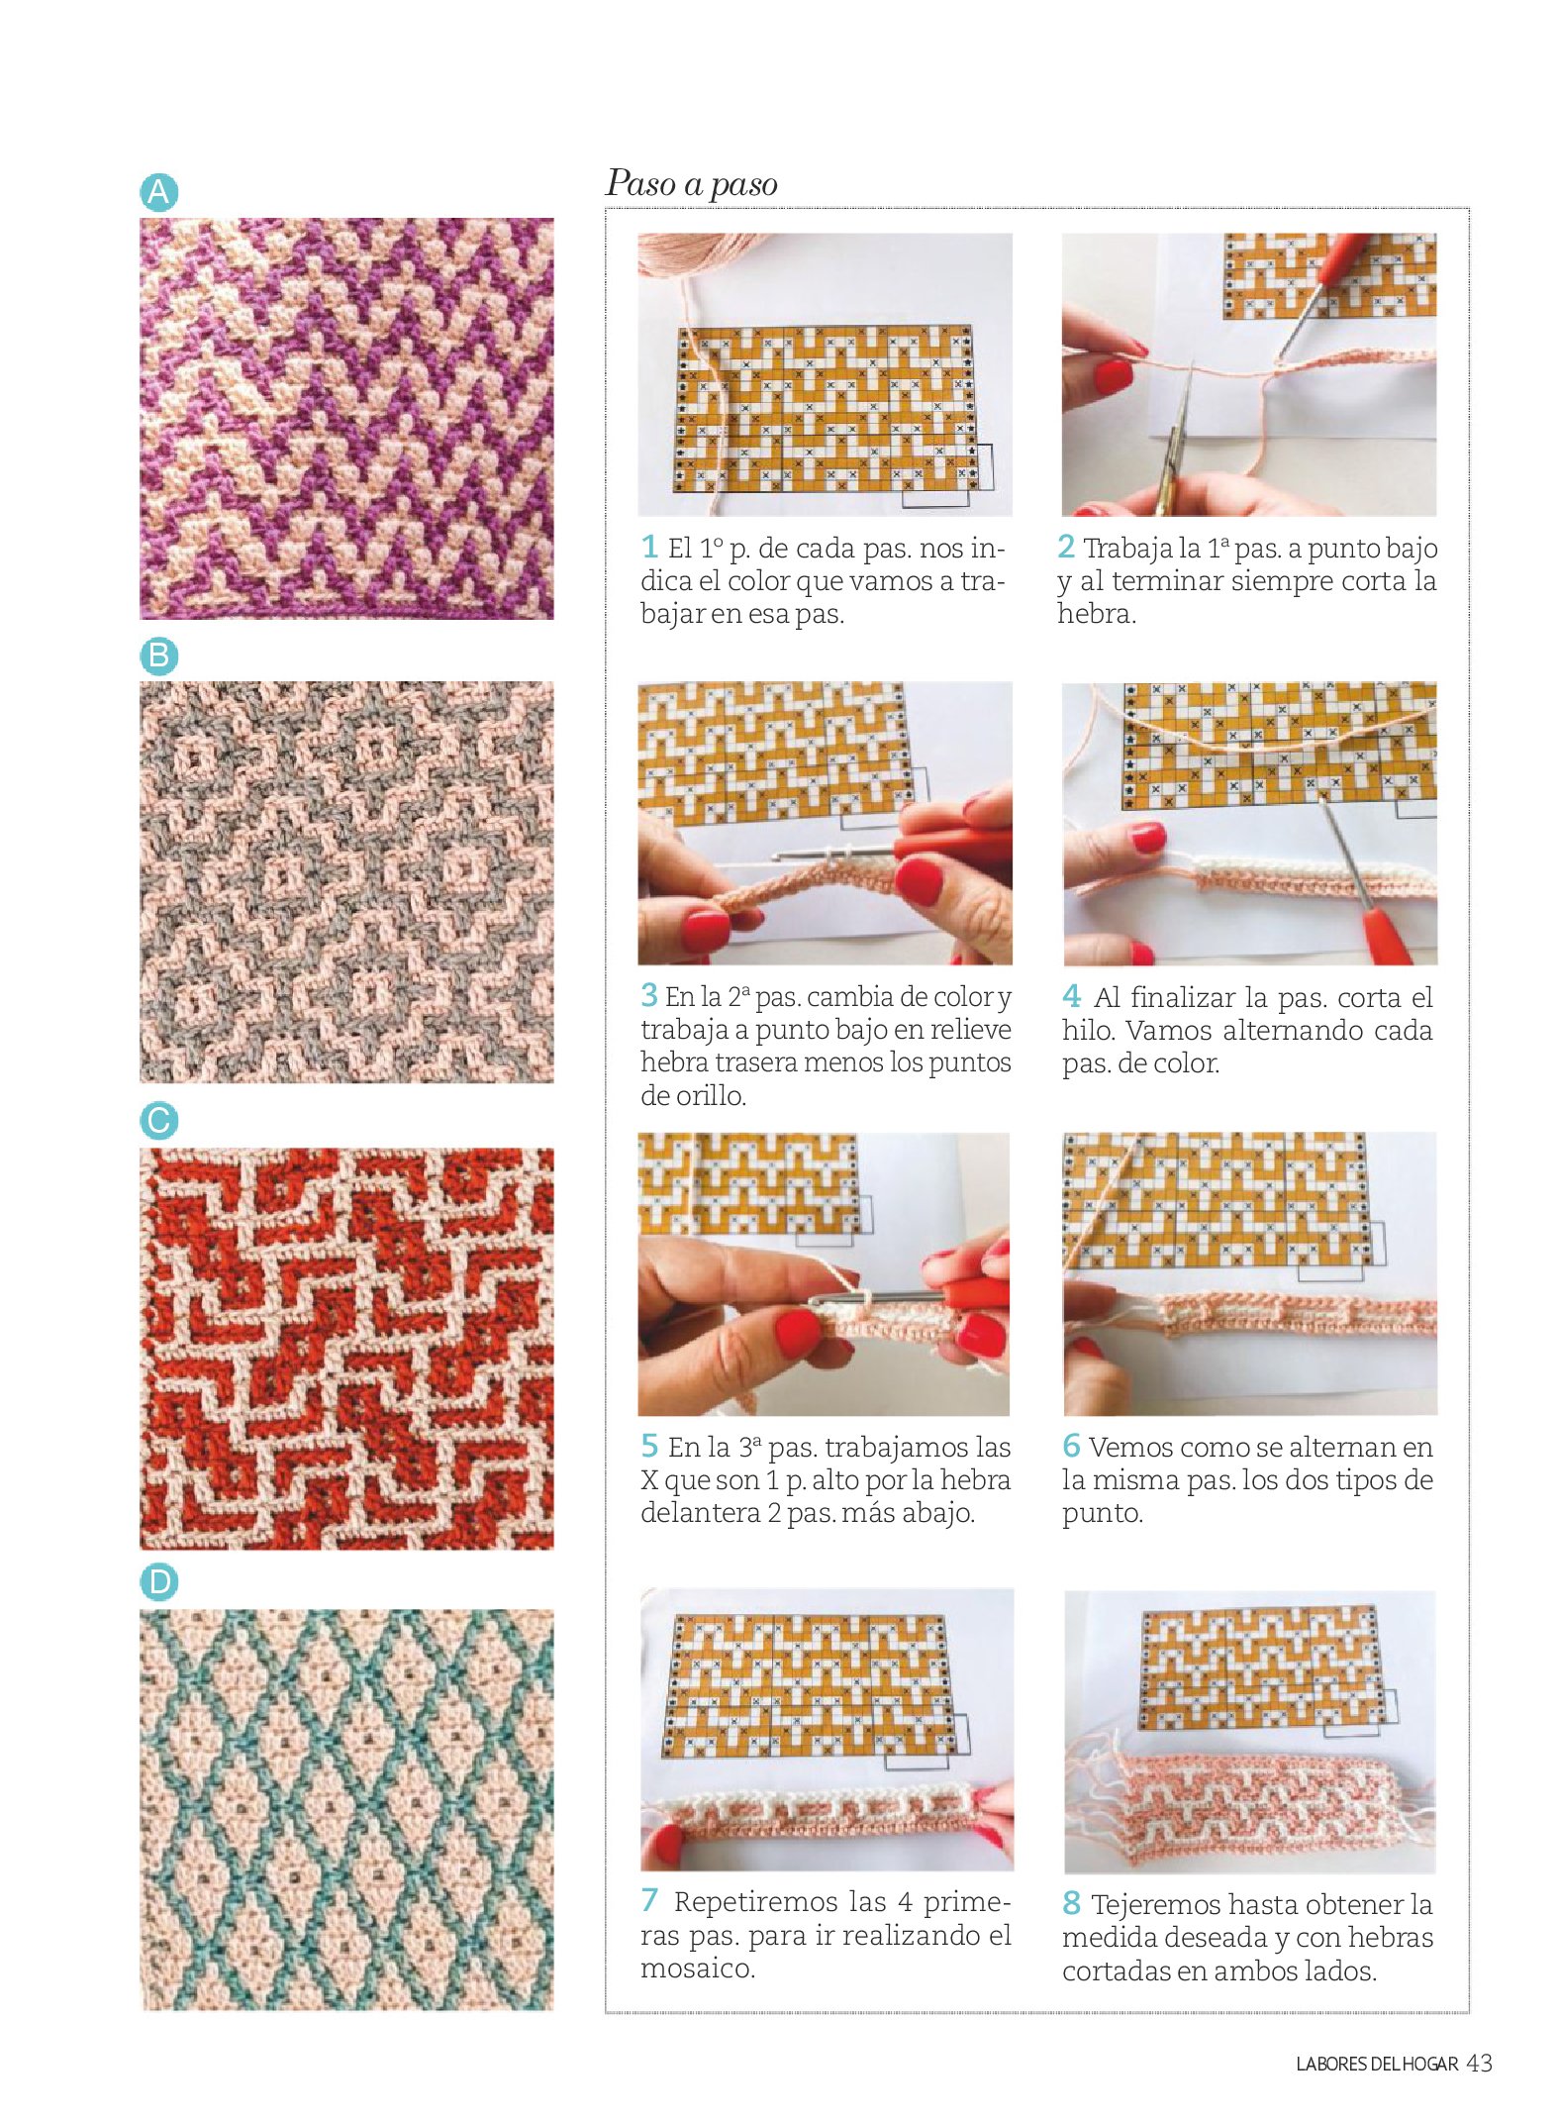Click the circled letter B badge
The image size is (1559, 2121).
click(159, 656)
